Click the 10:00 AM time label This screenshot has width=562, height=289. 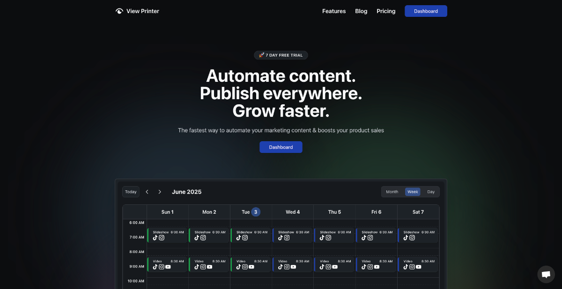[136, 281]
